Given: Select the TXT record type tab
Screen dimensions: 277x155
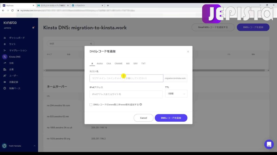Looking at the screenshot, I should [x=143, y=64].
